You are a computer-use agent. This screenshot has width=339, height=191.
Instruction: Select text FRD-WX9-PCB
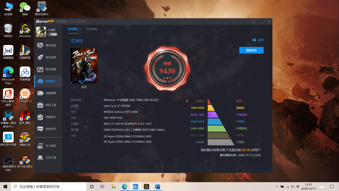click(113, 118)
